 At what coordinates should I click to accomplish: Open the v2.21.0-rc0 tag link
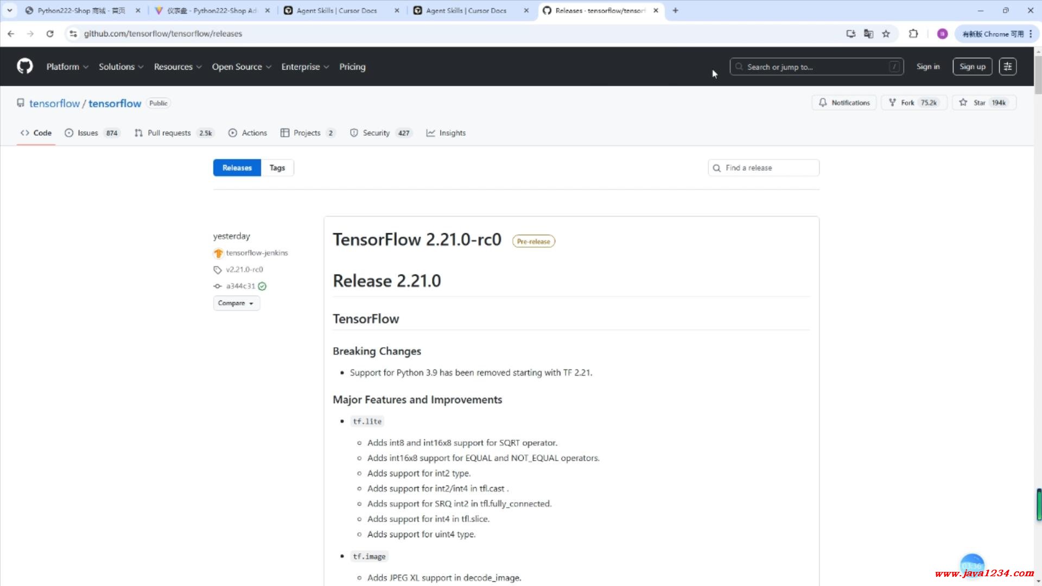(244, 269)
